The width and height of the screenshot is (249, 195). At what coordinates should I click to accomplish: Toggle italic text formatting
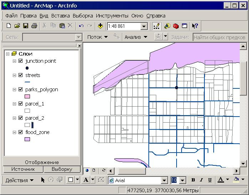pos(201,180)
